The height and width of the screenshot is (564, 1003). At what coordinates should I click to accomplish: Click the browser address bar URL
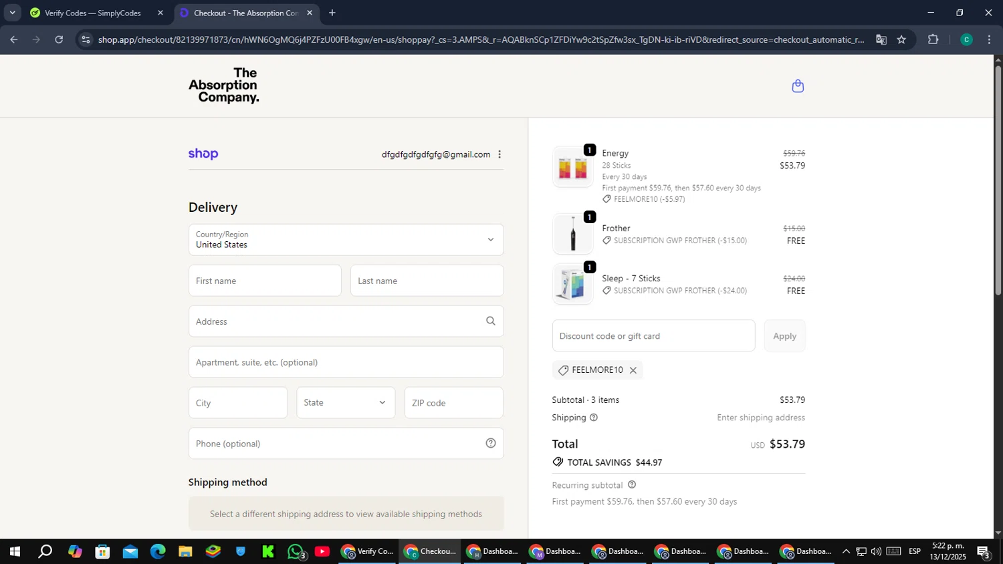[x=481, y=39]
